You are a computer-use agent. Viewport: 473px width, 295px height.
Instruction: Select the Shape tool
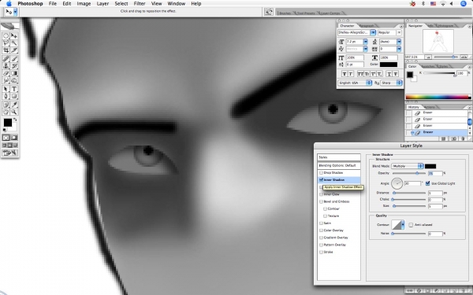14,96
